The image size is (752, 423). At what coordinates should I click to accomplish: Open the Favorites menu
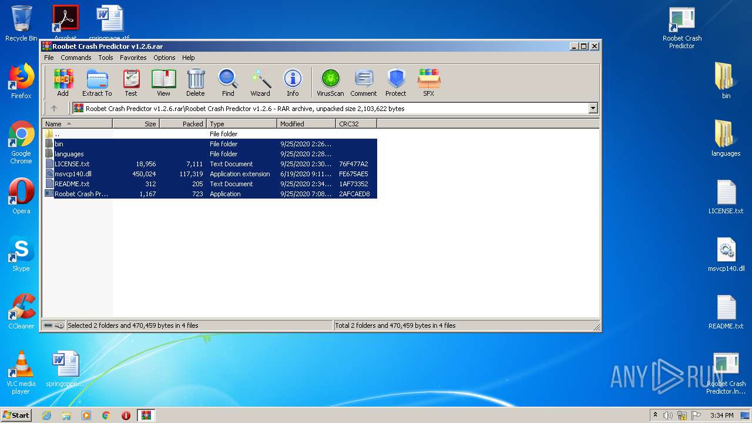coord(133,58)
